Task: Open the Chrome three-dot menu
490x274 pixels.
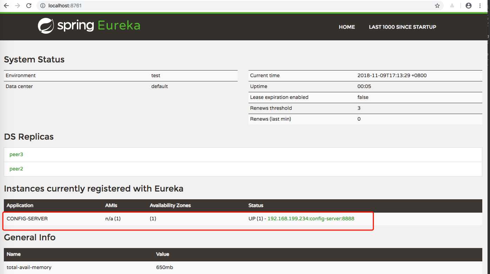Action: coord(480,6)
